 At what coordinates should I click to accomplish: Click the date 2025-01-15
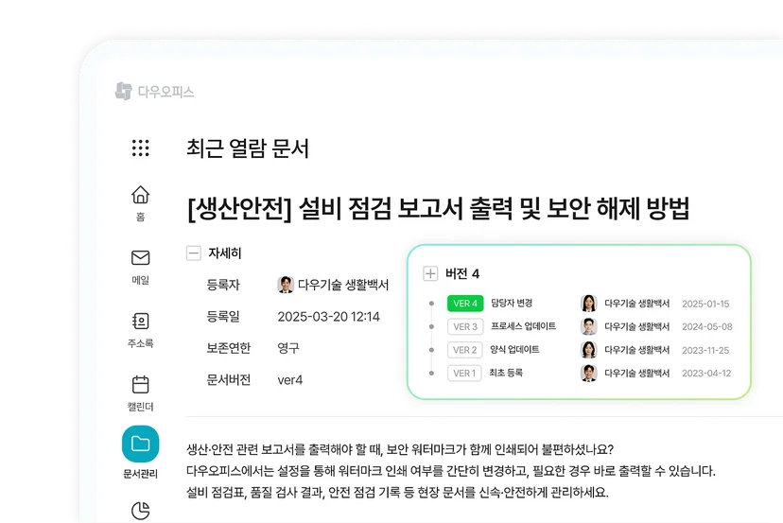(x=705, y=304)
